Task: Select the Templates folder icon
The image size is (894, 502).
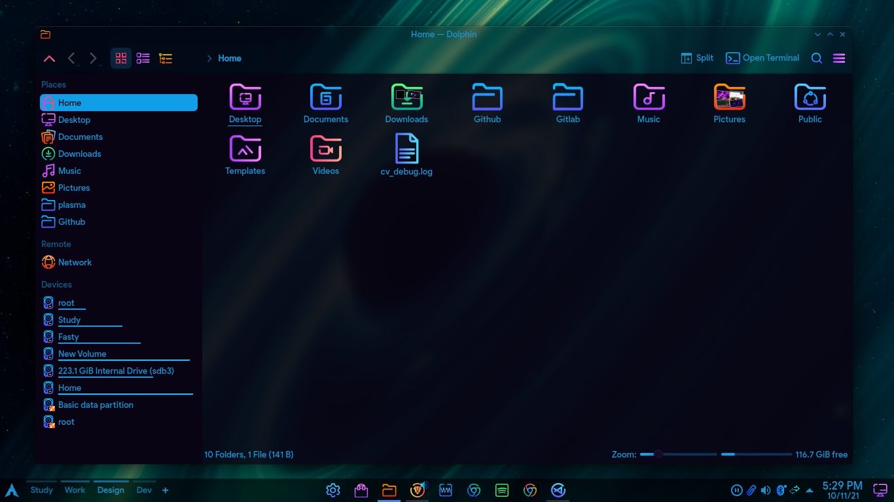Action: pyautogui.click(x=245, y=149)
